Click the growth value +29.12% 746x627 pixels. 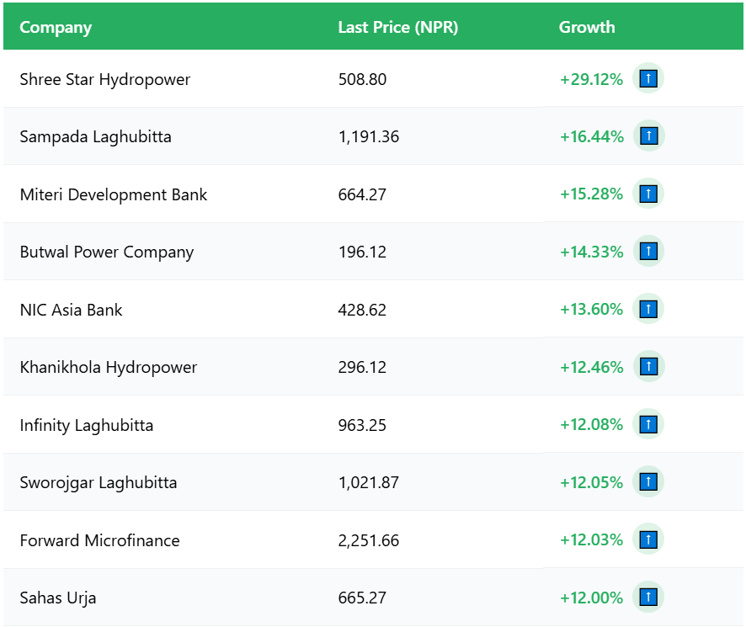(x=591, y=79)
